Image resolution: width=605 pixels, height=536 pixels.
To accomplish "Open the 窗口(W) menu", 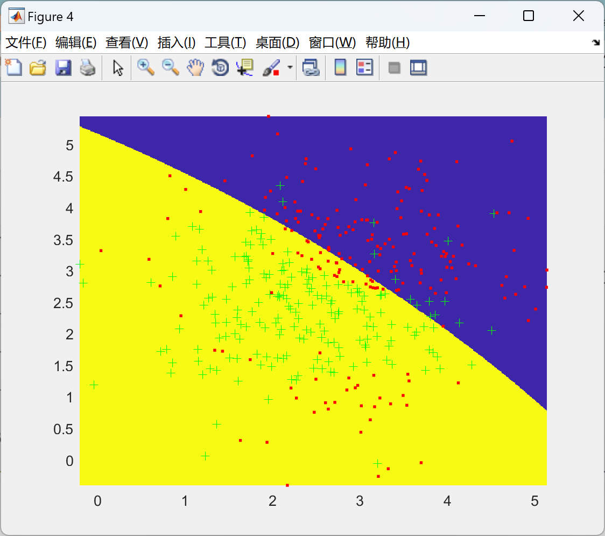I will pos(332,43).
